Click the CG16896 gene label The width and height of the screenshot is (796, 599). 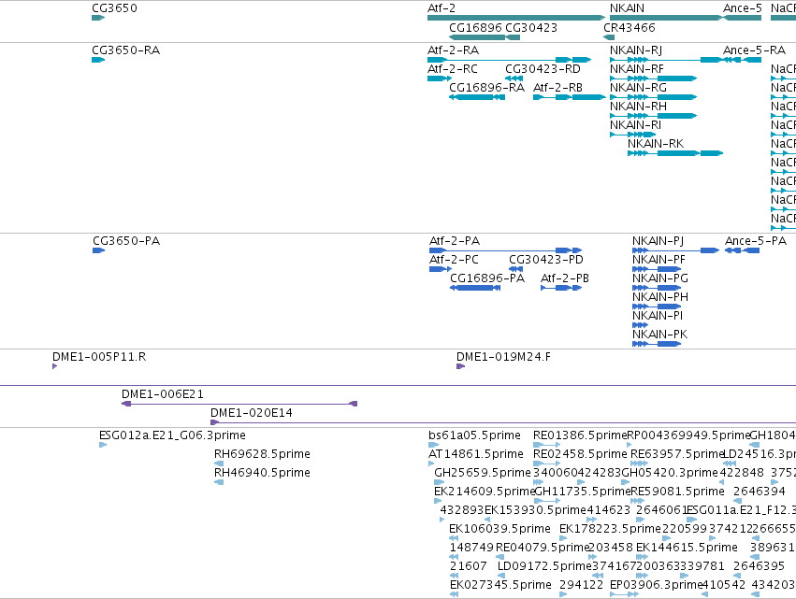coord(475,27)
